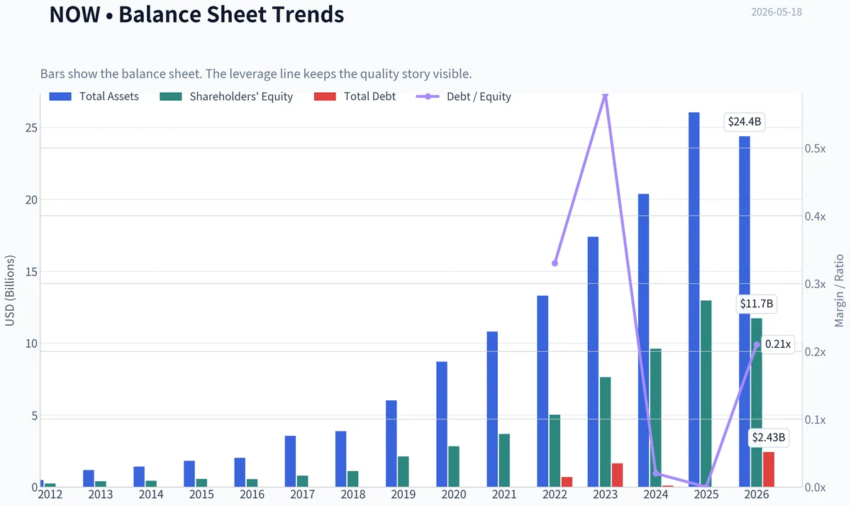Click the 2016 x-axis label
The image size is (851, 506).
[252, 494]
